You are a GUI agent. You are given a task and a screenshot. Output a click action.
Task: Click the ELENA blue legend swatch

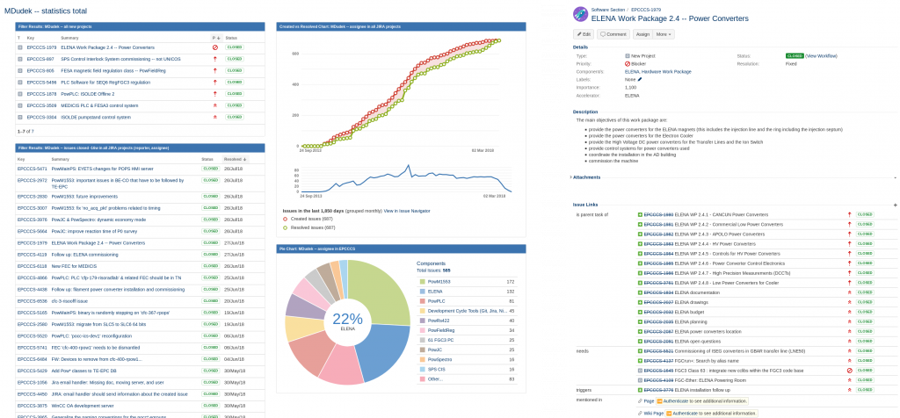(x=419, y=291)
